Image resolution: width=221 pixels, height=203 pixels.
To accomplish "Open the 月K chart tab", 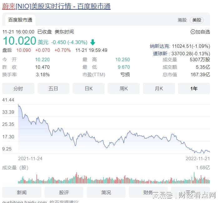I will pos(159,89).
